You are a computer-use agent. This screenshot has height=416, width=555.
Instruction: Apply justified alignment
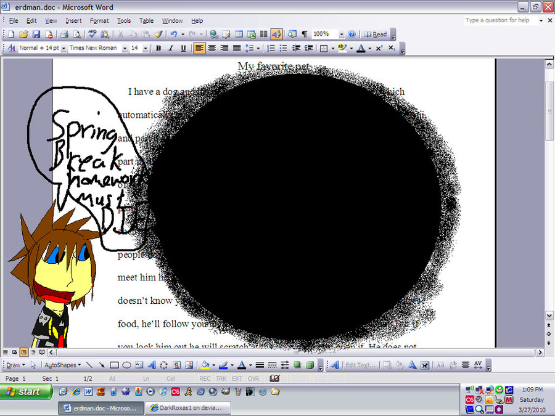coord(237,48)
